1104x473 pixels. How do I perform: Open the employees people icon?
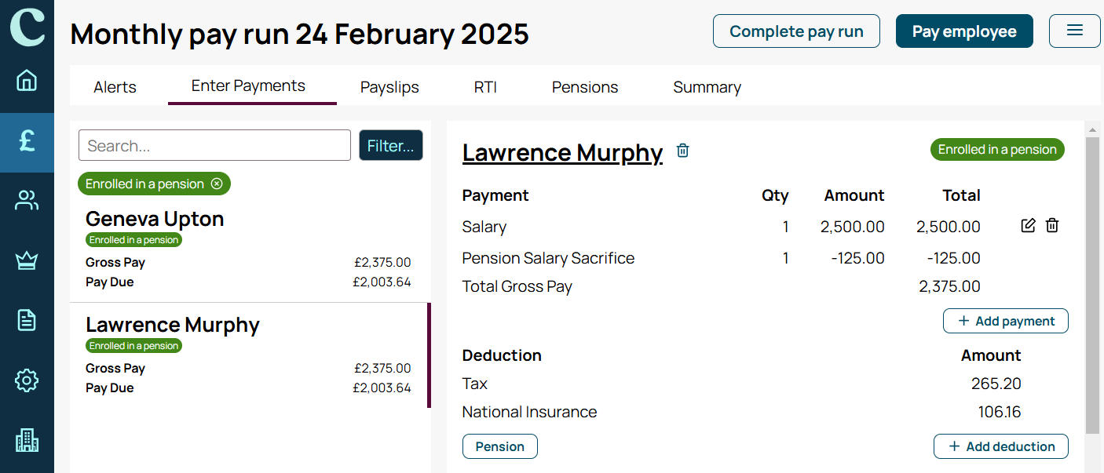(x=27, y=201)
